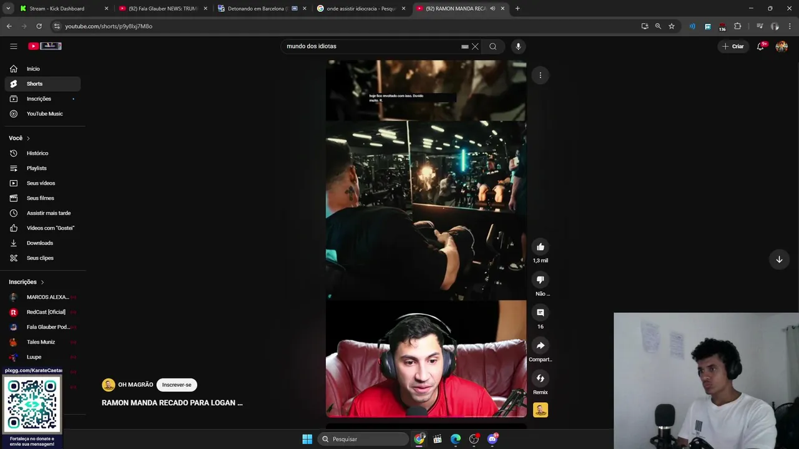
Task: Open the YouTube guide hamburger menu
Action: 13,46
